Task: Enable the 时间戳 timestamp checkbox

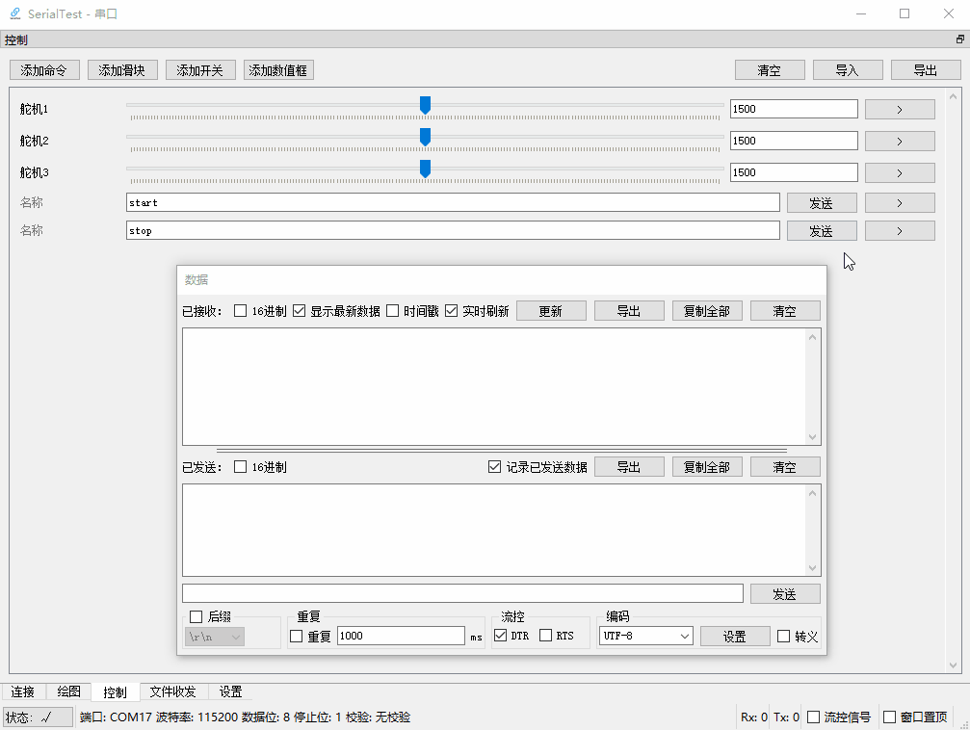Action: coord(392,310)
